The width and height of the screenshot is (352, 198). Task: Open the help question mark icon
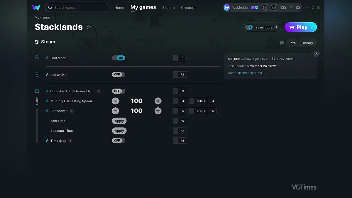click(291, 7)
